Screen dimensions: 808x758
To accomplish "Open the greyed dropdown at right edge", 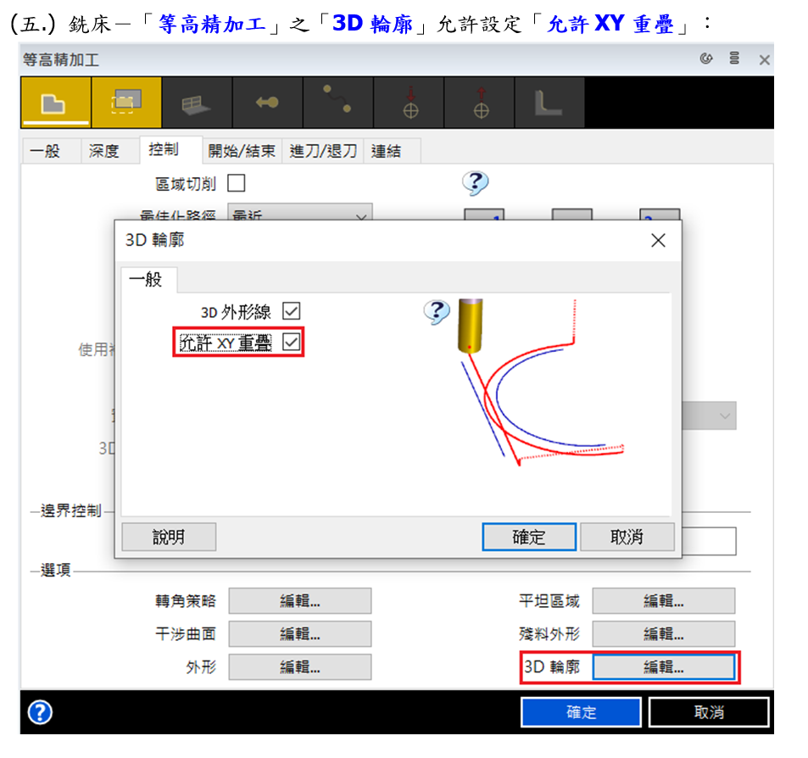I will 725,415.
